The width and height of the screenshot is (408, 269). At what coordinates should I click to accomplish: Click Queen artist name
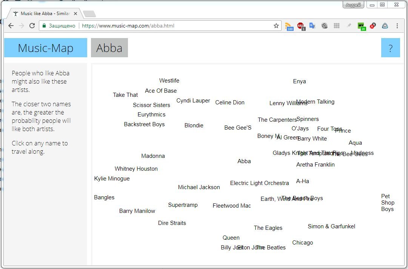point(231,238)
